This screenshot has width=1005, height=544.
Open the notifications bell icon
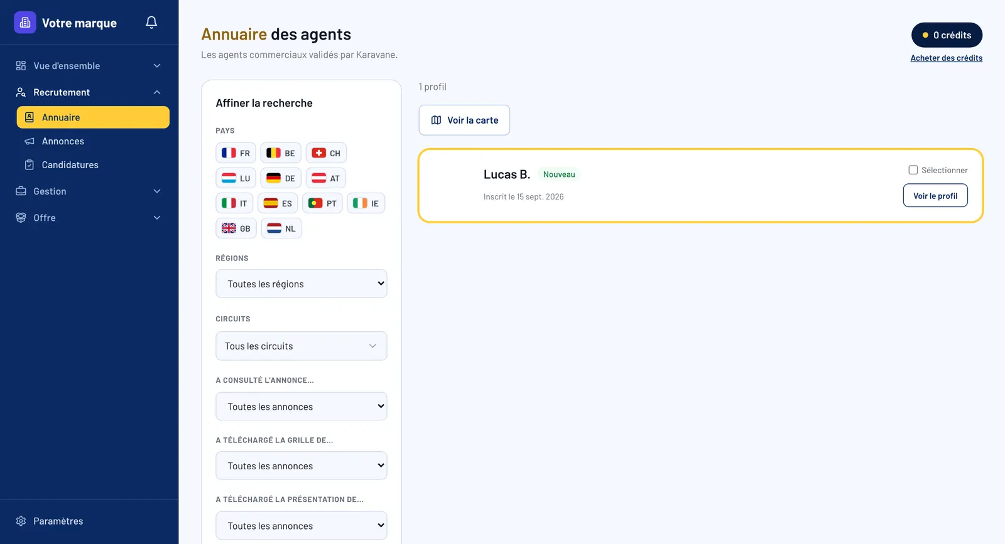(151, 23)
